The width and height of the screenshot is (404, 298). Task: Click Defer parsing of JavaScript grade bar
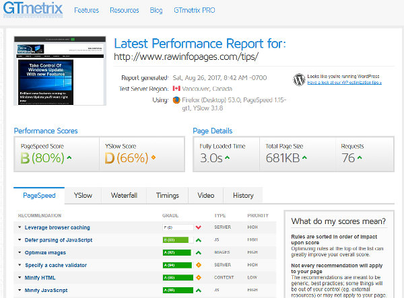click(178, 240)
